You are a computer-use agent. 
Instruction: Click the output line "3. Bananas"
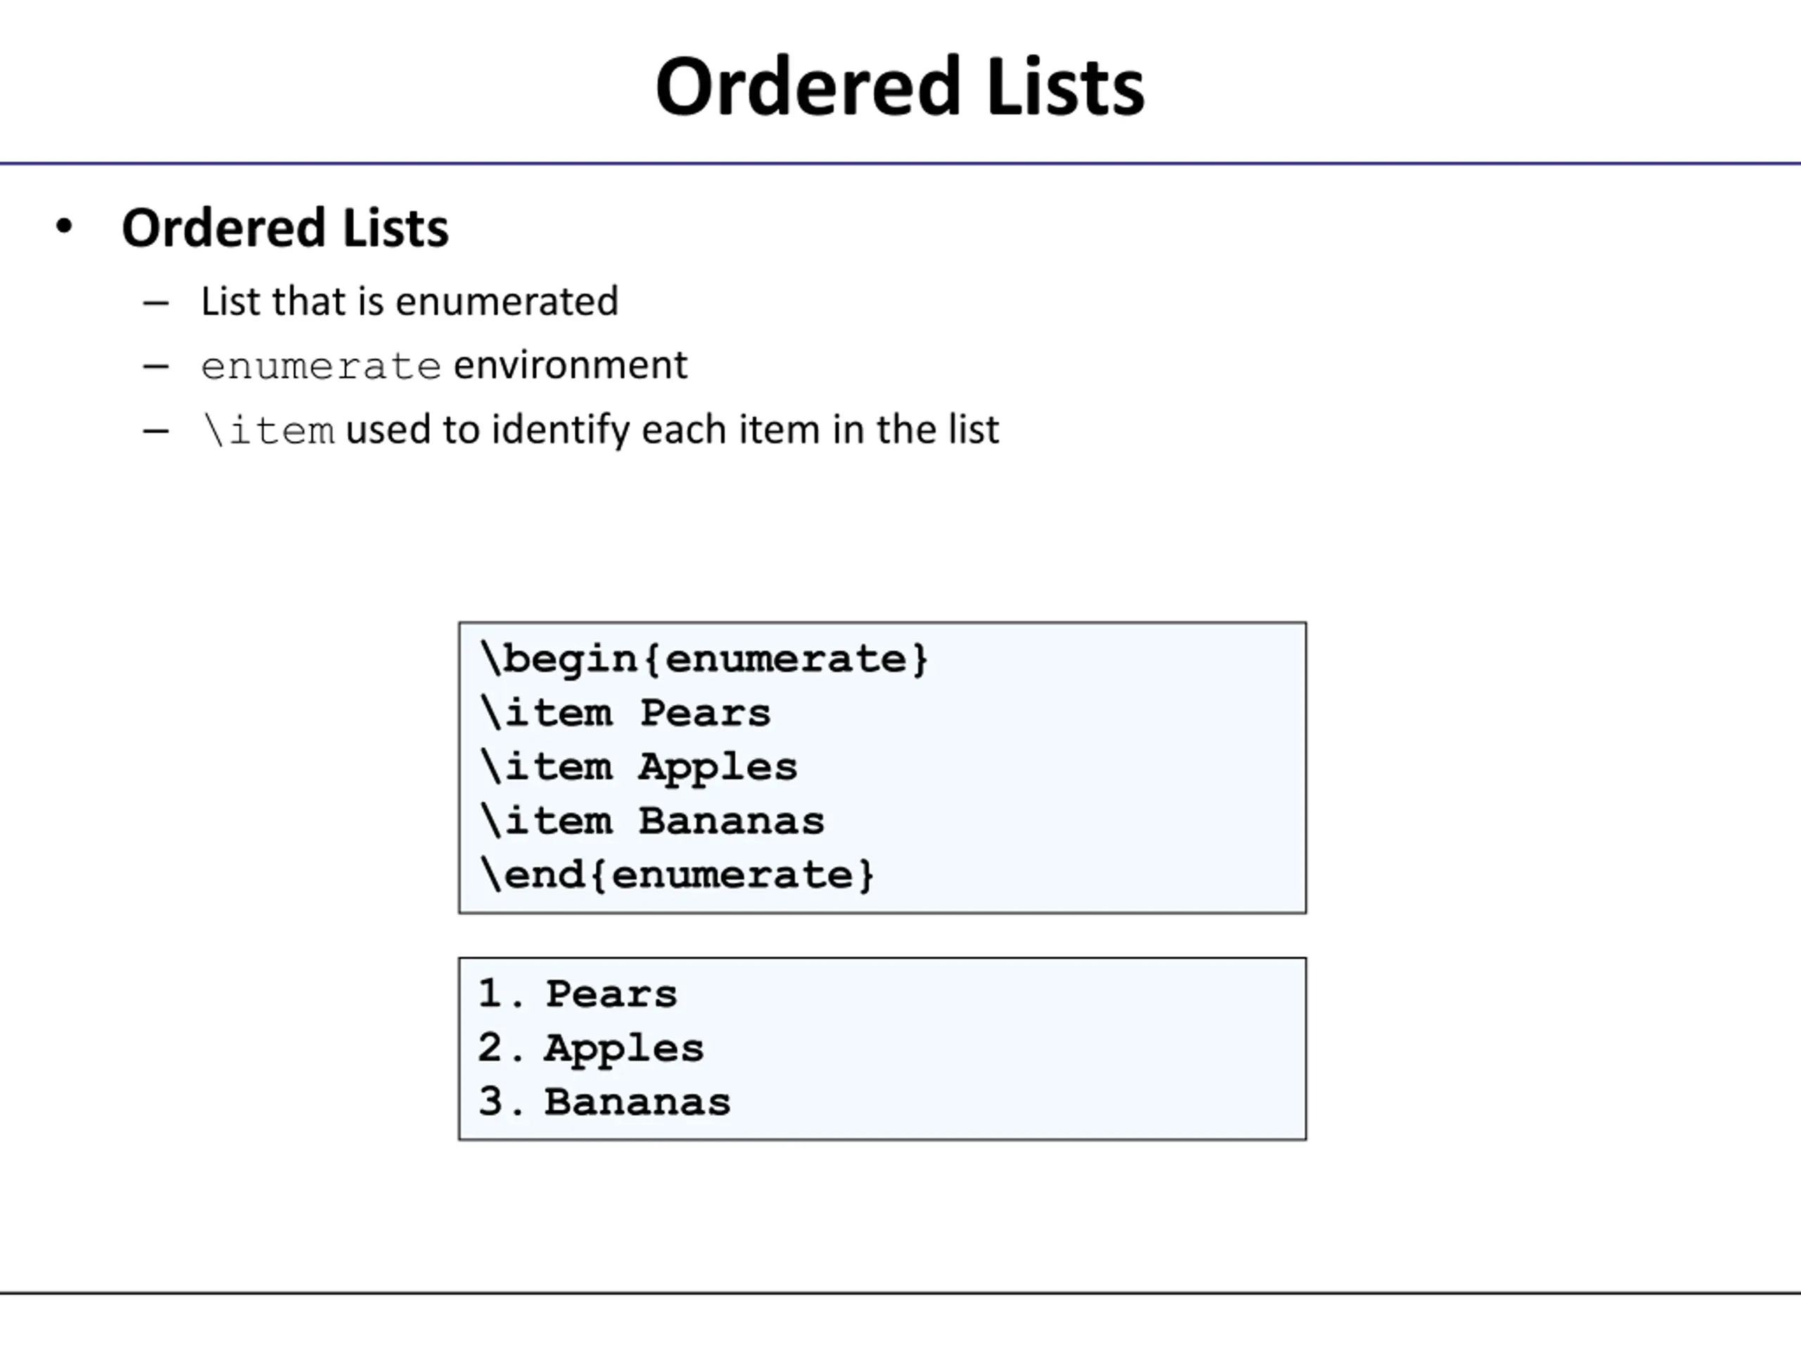pyautogui.click(x=604, y=1102)
